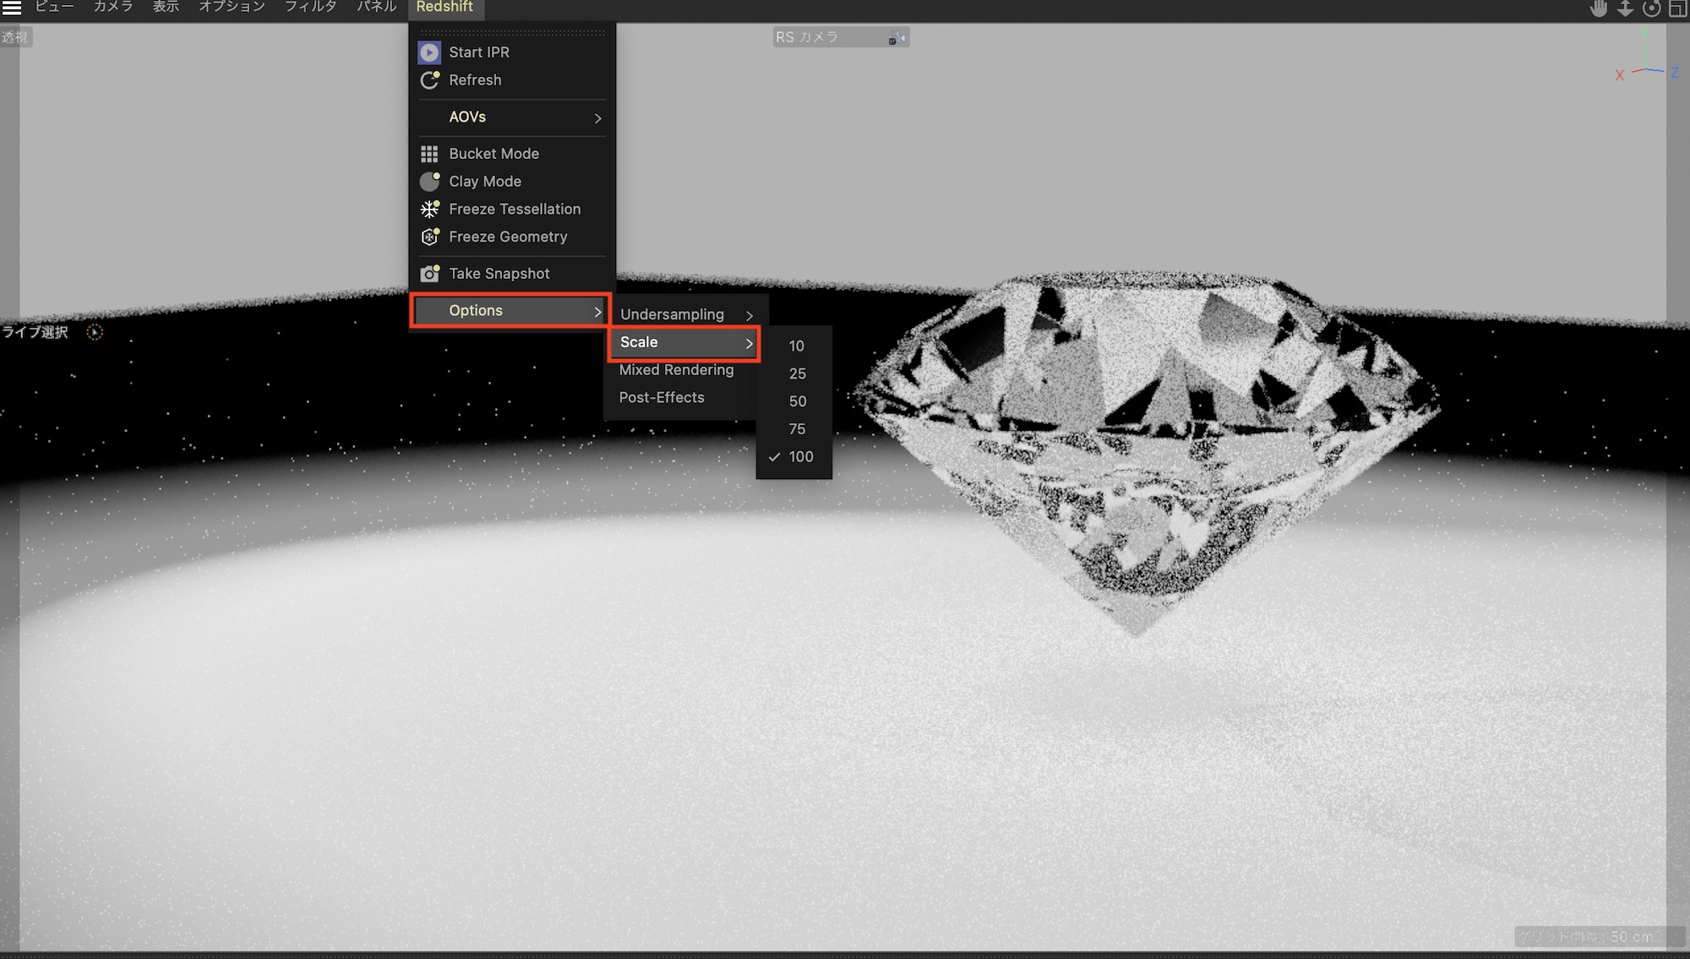Open the カメラ menu
The image size is (1690, 959).
coord(112,7)
